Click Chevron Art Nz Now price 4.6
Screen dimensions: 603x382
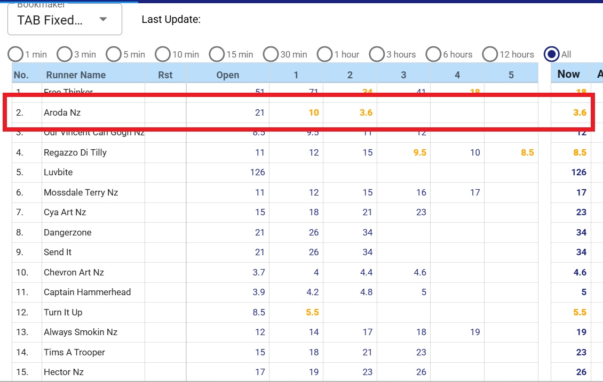580,272
